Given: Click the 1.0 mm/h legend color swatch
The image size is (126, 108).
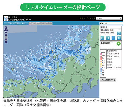Looking at the screenshot, I should pos(101,76).
